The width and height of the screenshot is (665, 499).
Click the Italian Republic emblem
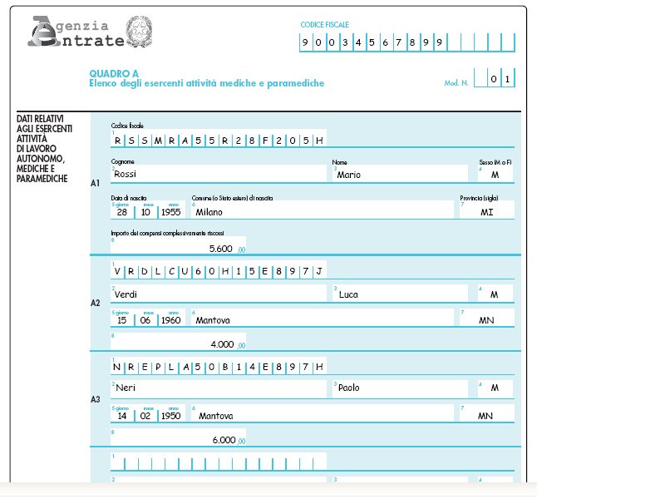139,31
